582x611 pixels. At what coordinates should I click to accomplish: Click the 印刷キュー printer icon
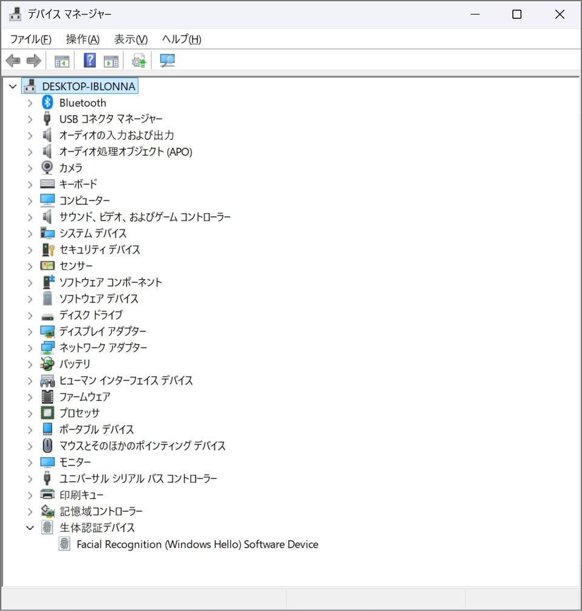[47, 495]
